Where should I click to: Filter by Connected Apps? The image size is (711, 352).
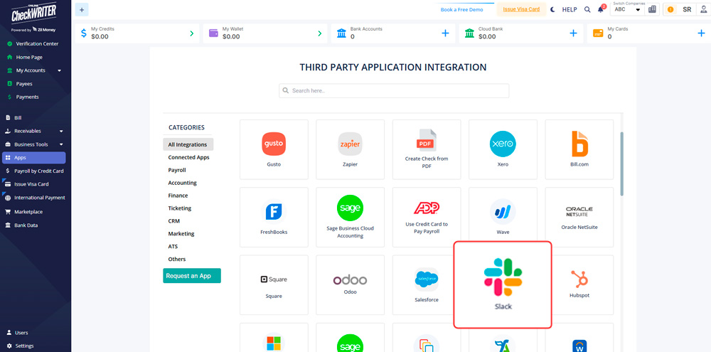click(x=188, y=157)
